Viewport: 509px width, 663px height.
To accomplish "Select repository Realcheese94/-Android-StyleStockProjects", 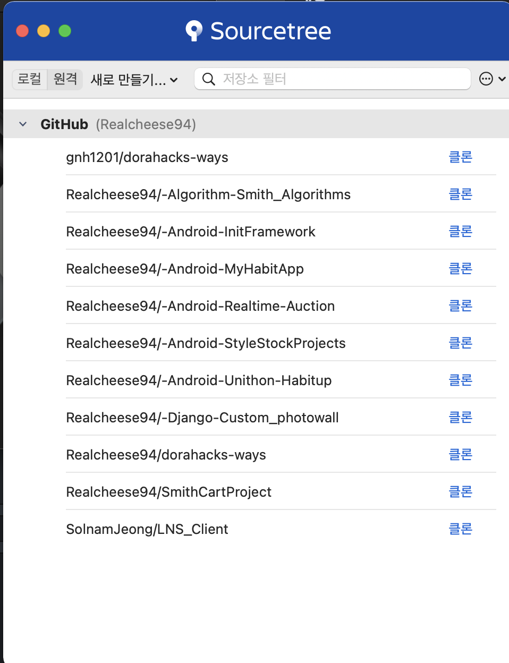I will pos(206,344).
